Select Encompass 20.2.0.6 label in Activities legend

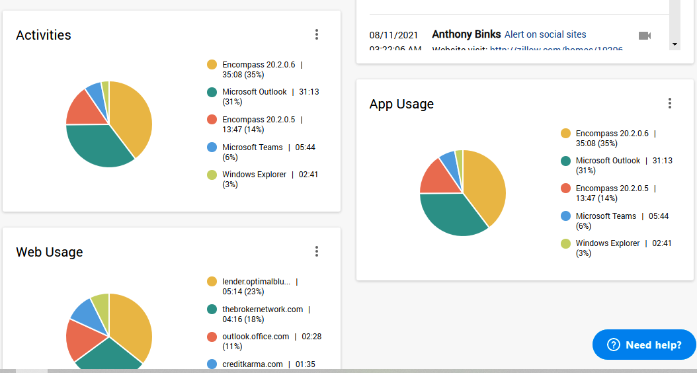(259, 64)
